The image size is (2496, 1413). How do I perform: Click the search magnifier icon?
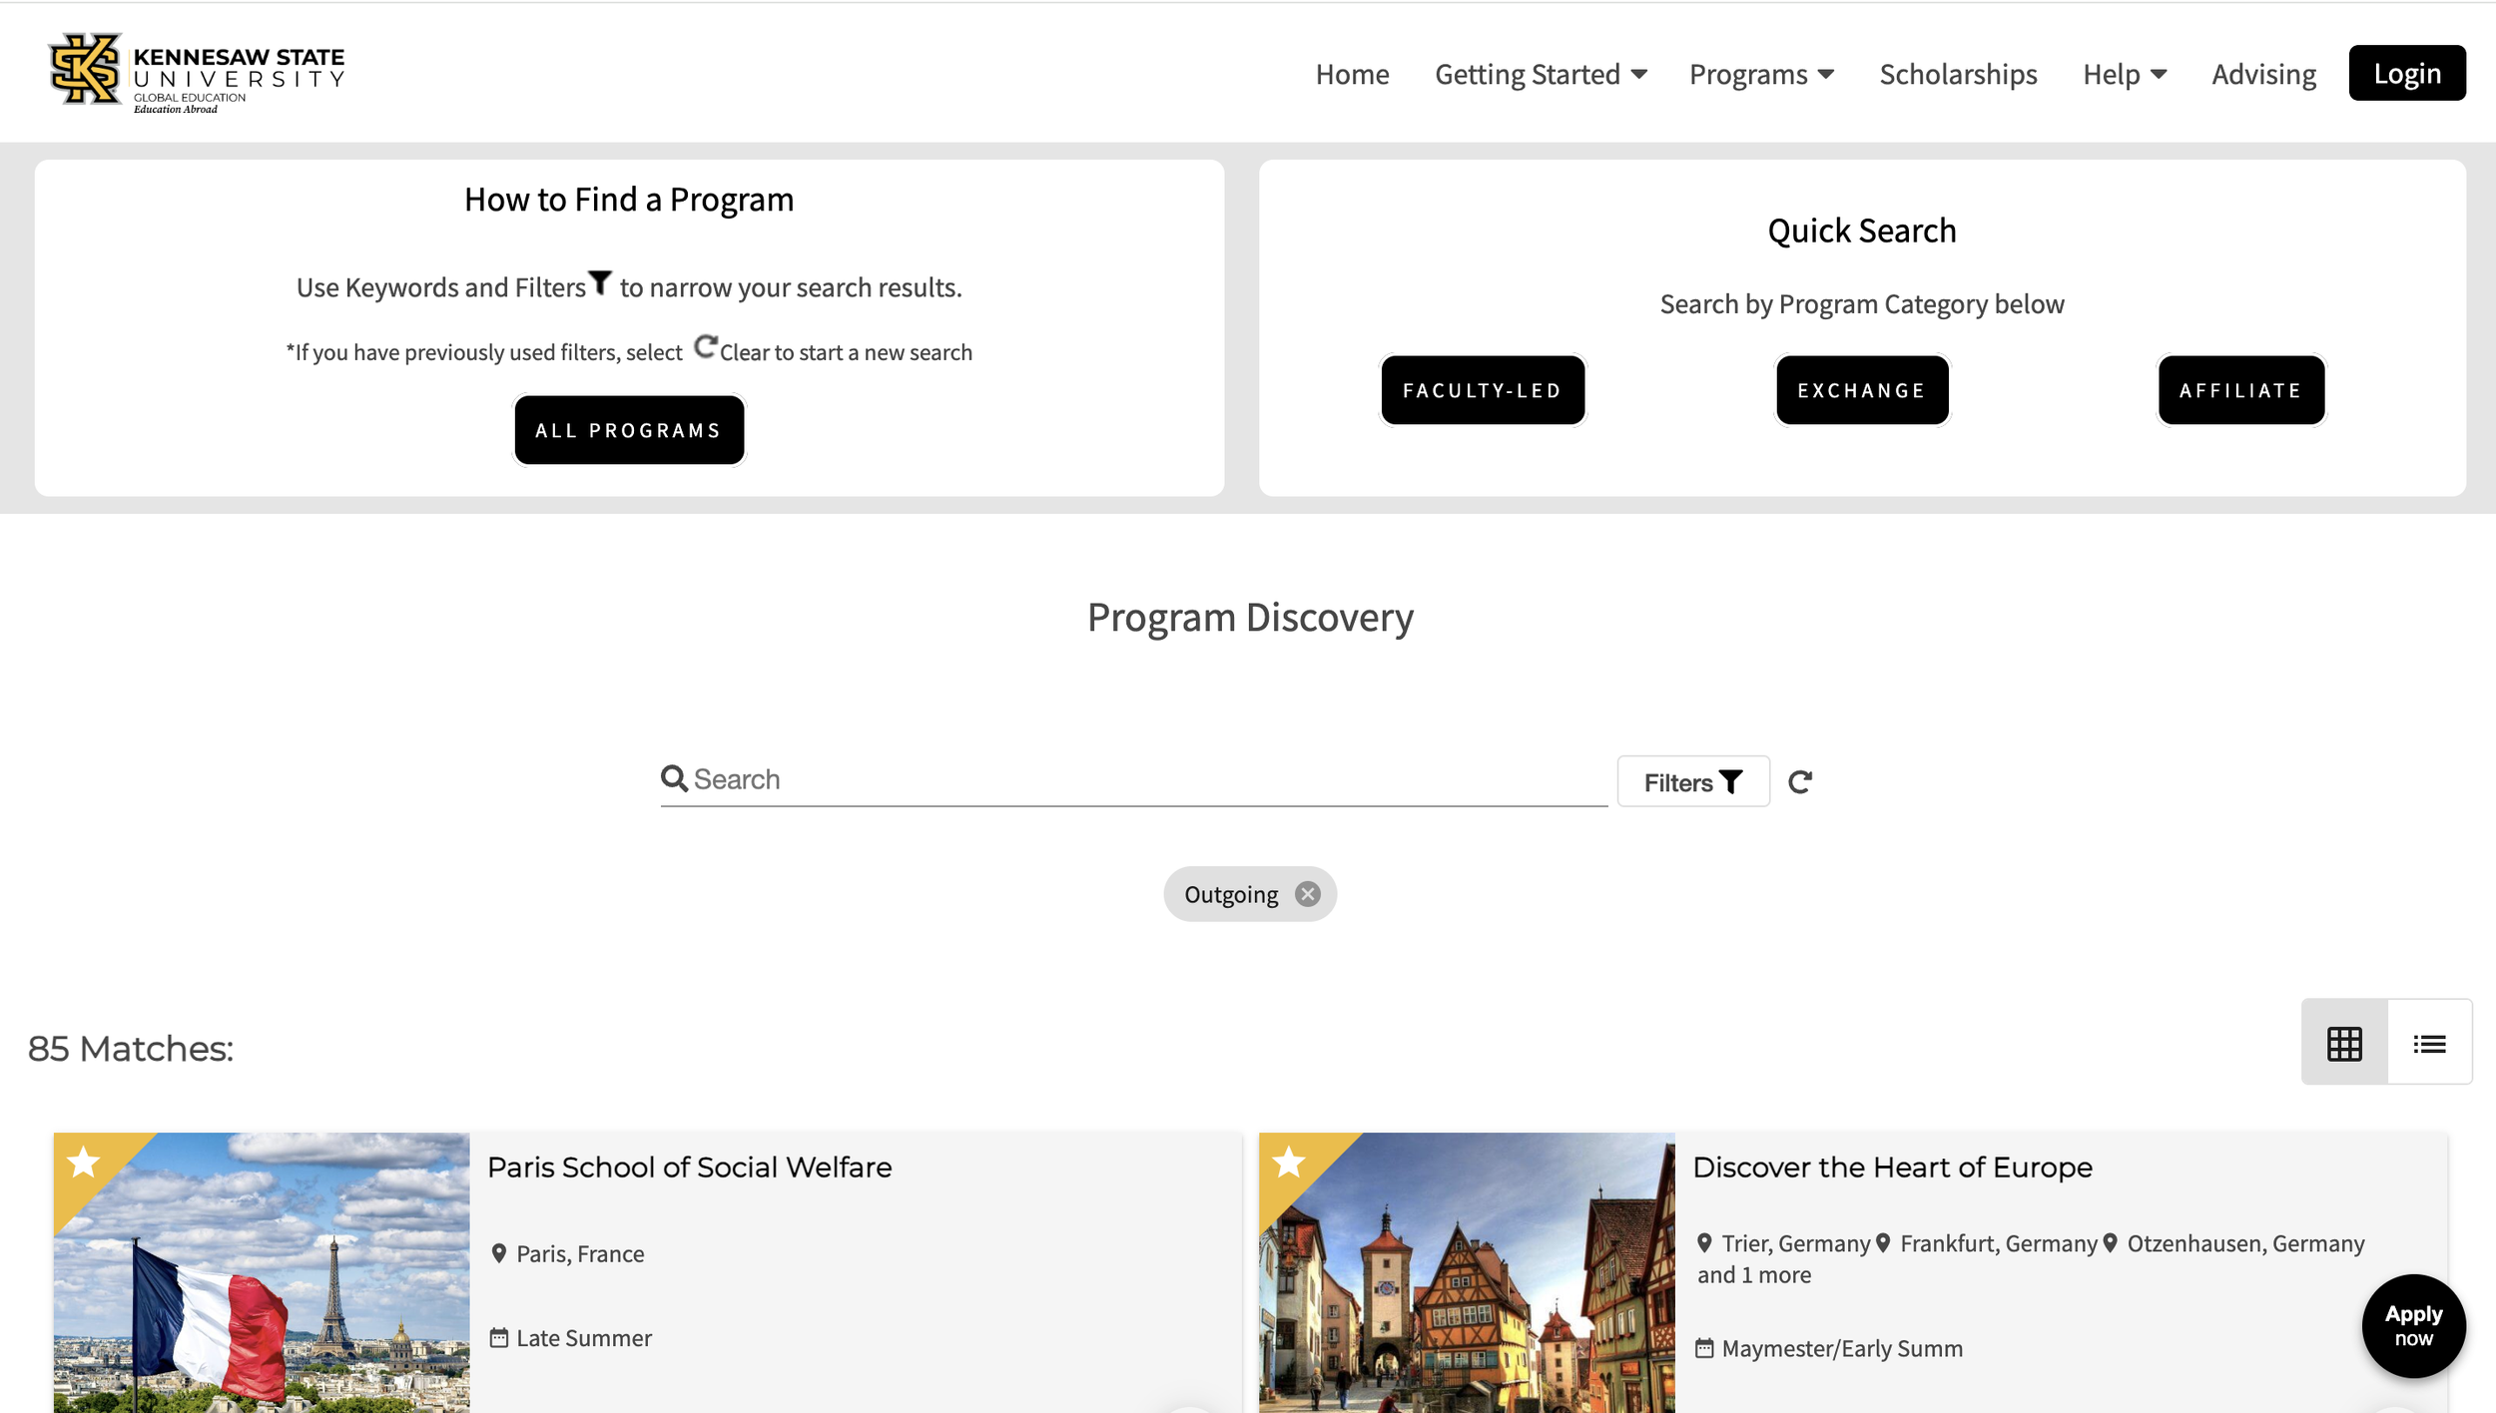(674, 778)
